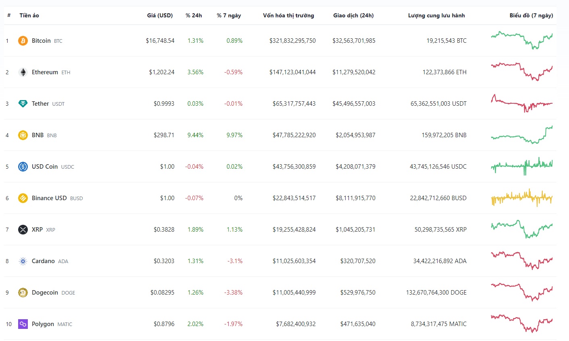
Task: Click the Polygon purple logo icon
Action: [x=23, y=324]
